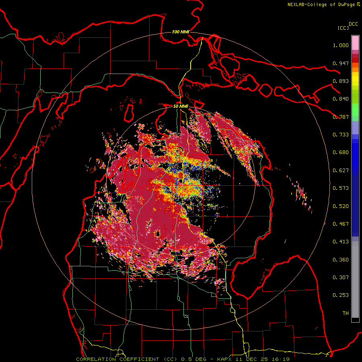
Task: Click the gray bottom segment of colorbar
Action: (355, 280)
